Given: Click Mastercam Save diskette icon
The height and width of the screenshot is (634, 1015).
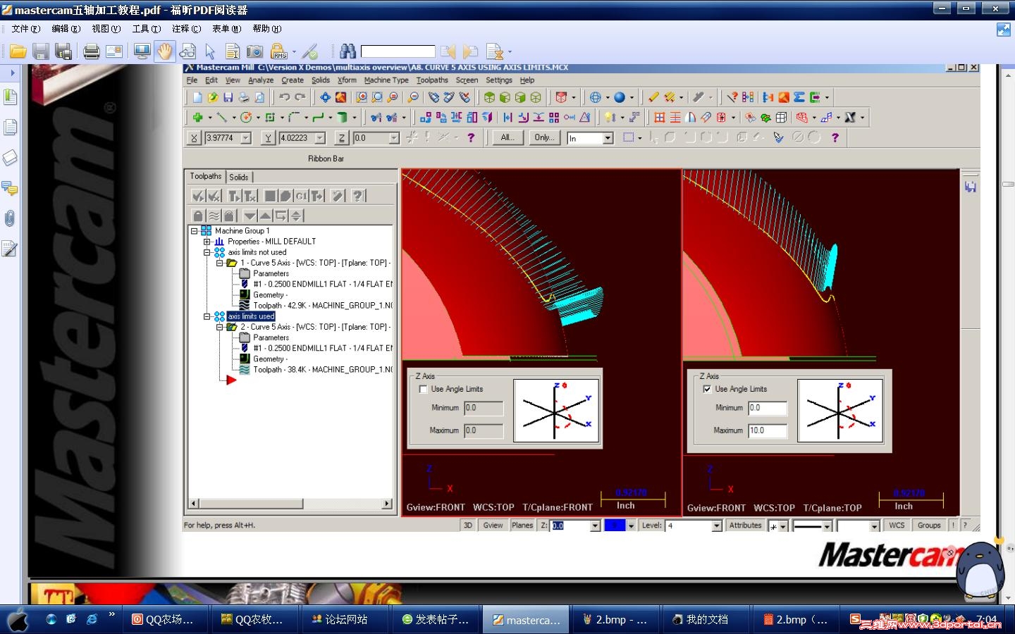Looking at the screenshot, I should 228,97.
